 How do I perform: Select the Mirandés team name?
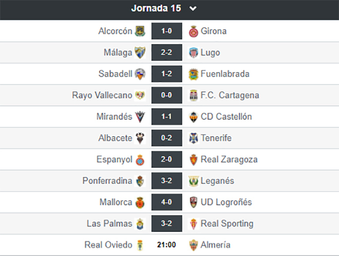114,117
